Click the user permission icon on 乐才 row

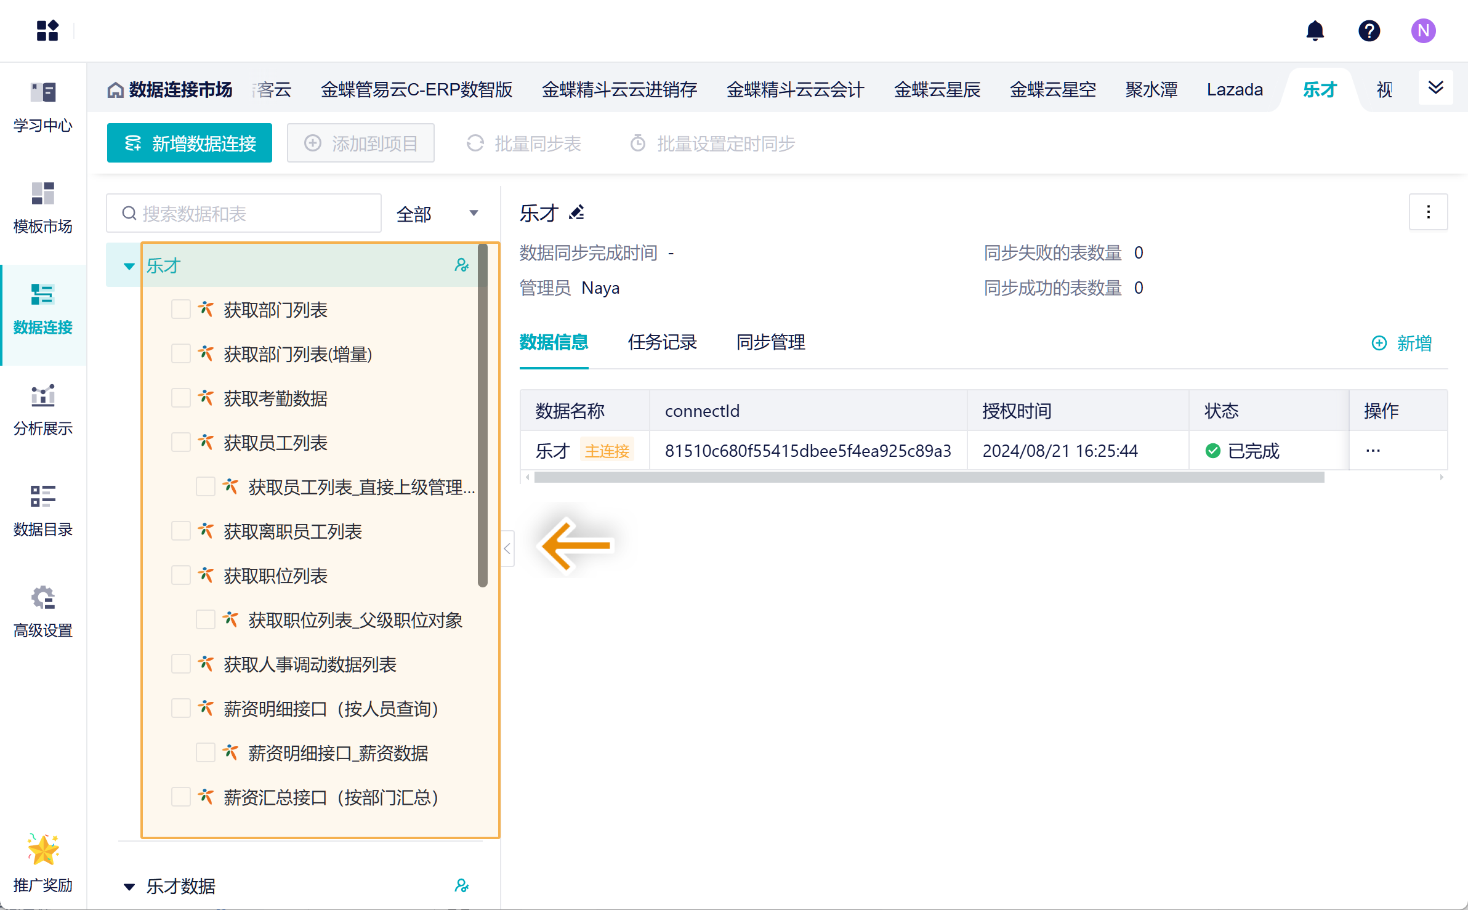[x=461, y=265]
